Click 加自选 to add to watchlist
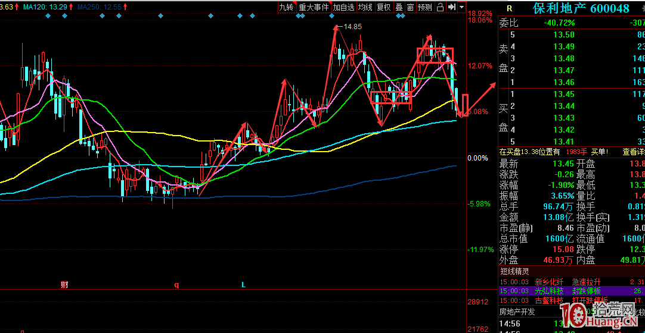This screenshot has height=333, width=645. point(343,7)
